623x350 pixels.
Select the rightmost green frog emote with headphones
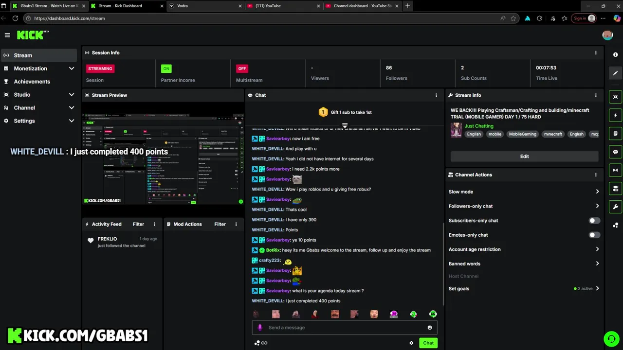tap(433, 315)
